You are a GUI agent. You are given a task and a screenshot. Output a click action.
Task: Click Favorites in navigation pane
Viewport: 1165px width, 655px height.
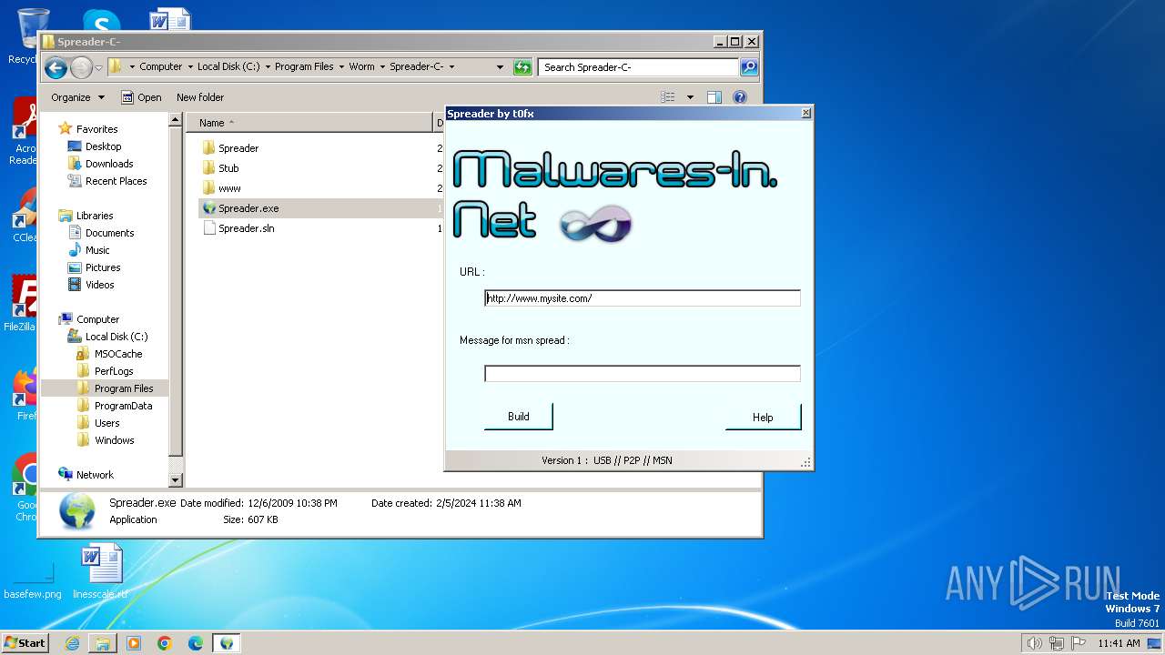96,129
